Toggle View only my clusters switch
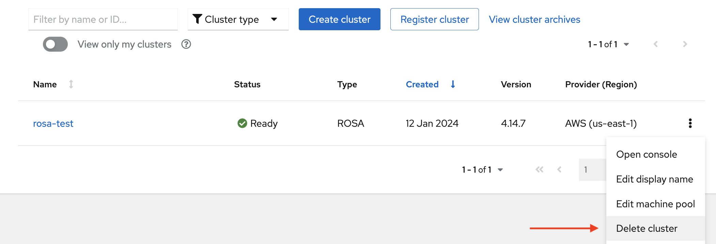 (x=55, y=44)
